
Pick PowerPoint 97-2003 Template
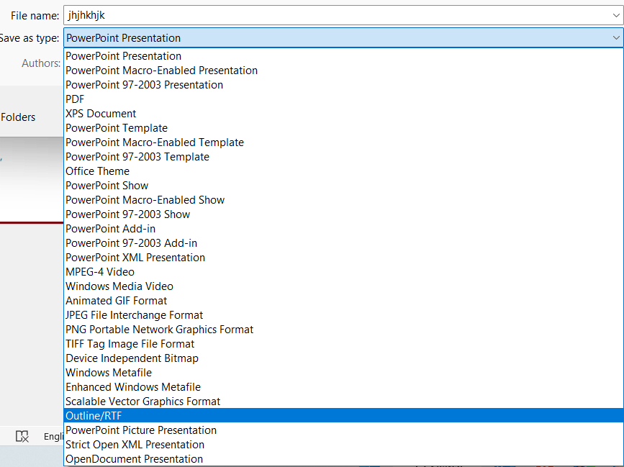click(x=343, y=157)
